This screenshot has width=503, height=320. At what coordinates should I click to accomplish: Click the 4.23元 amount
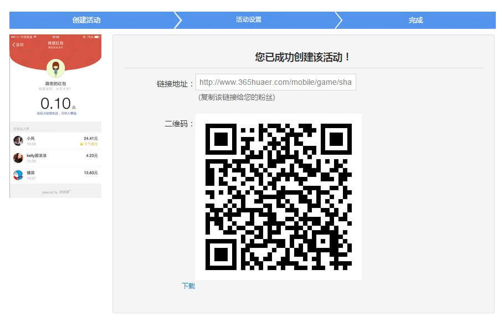click(x=92, y=155)
